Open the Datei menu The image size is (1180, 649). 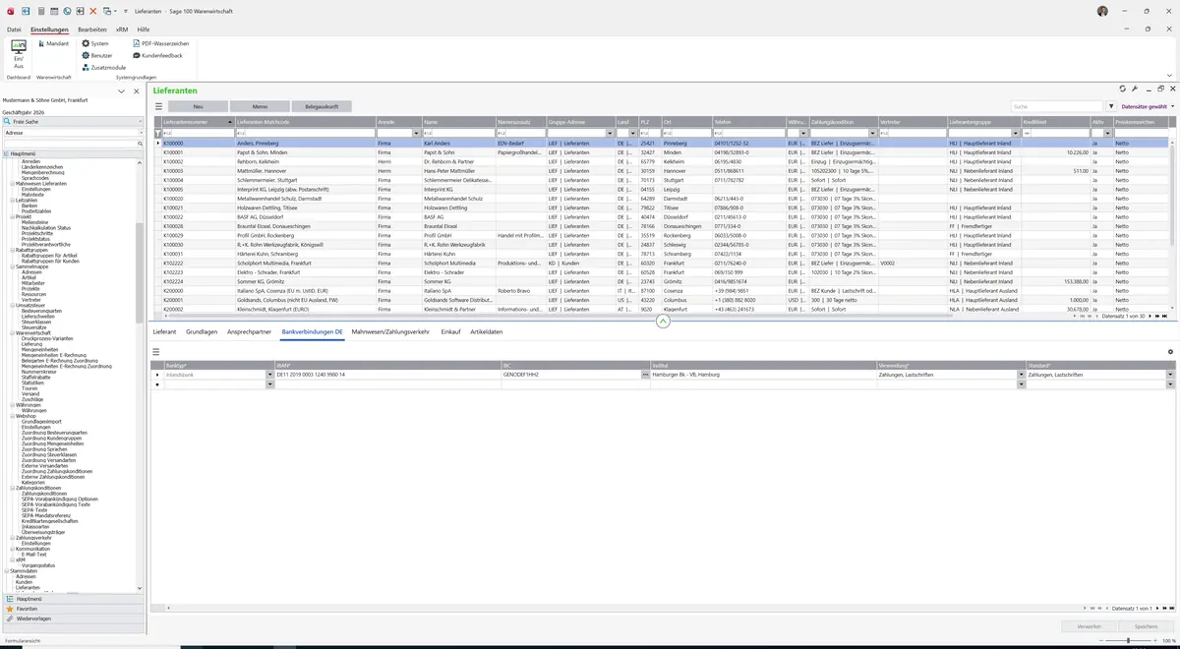coord(14,29)
